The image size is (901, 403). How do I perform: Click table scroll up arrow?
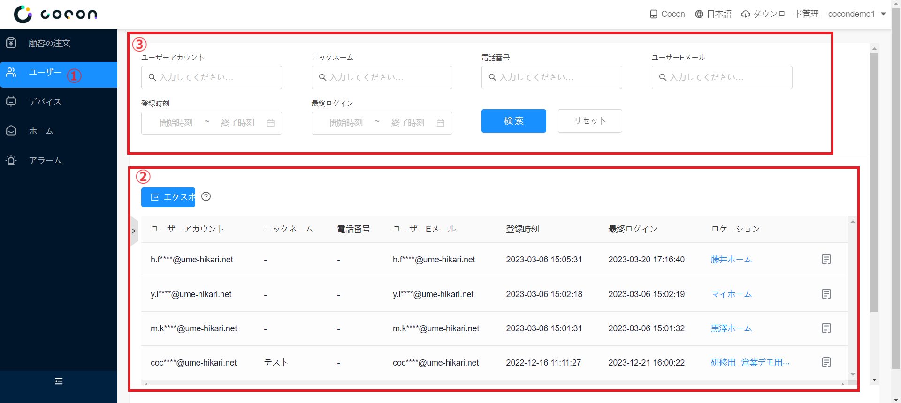pos(853,221)
